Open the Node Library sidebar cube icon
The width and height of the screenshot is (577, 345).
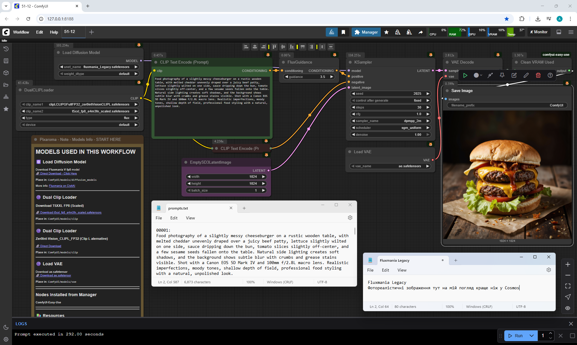pyautogui.click(x=6, y=73)
